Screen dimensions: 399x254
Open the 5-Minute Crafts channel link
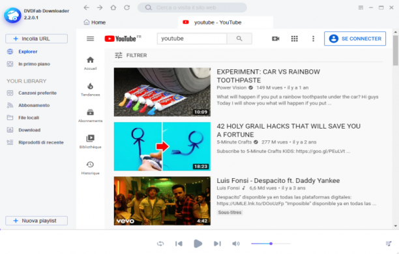point(234,142)
